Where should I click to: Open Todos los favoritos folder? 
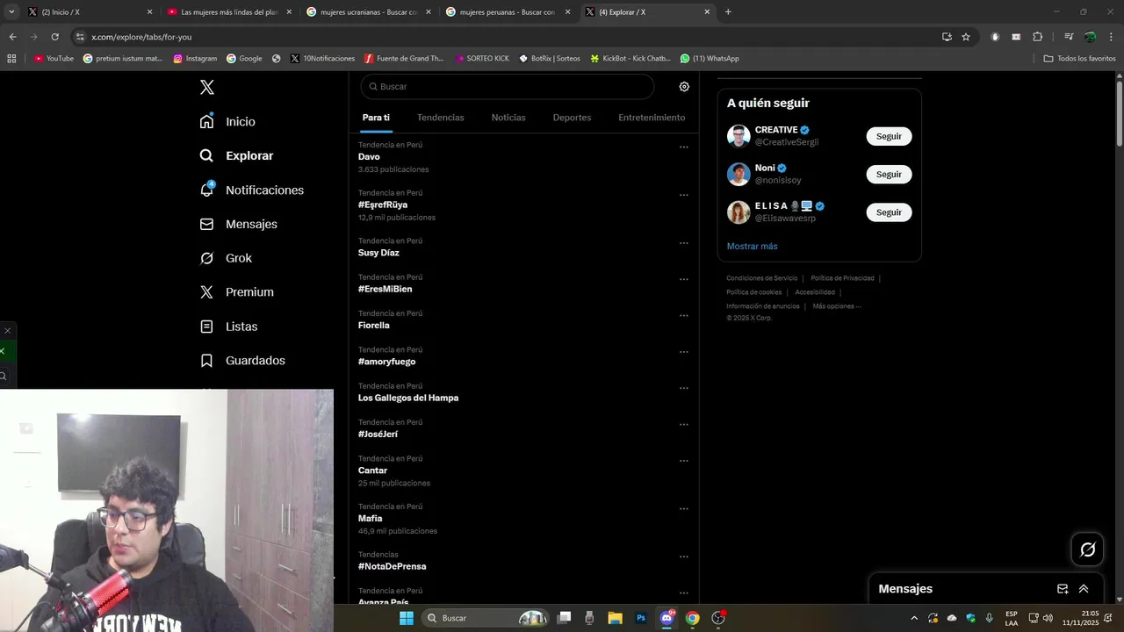click(1080, 59)
